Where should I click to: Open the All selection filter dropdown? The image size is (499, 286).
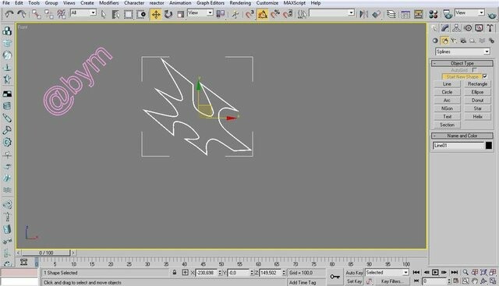tap(83, 12)
